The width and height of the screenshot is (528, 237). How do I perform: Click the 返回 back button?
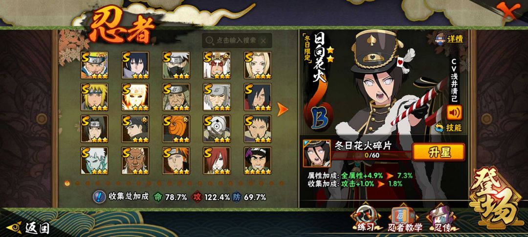[28, 228]
